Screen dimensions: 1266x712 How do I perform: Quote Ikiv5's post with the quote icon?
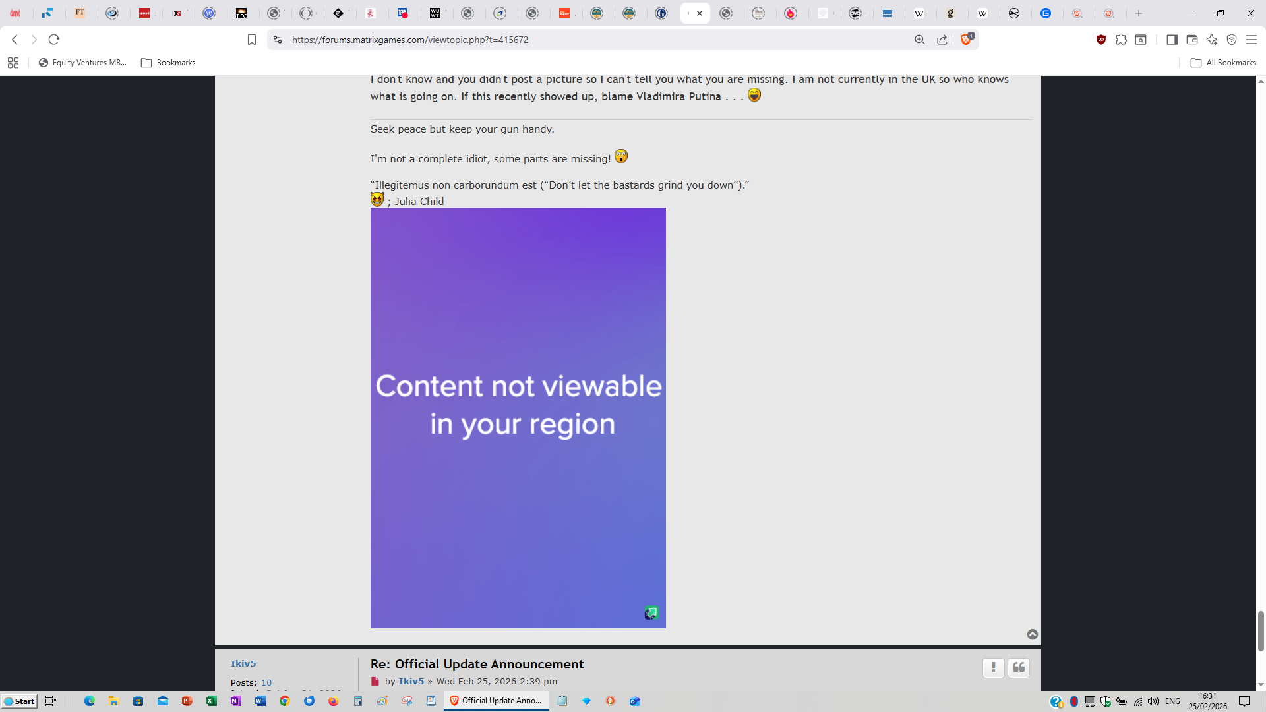click(1018, 668)
